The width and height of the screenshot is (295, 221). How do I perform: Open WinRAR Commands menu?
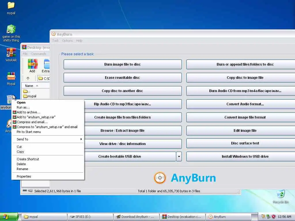38,54
